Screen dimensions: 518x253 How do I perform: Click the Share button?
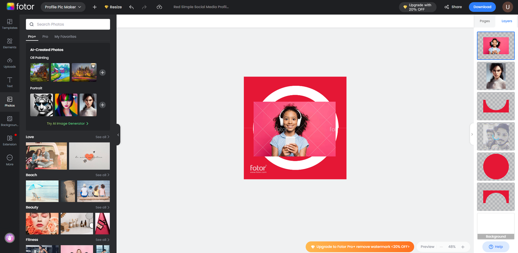tap(453, 7)
